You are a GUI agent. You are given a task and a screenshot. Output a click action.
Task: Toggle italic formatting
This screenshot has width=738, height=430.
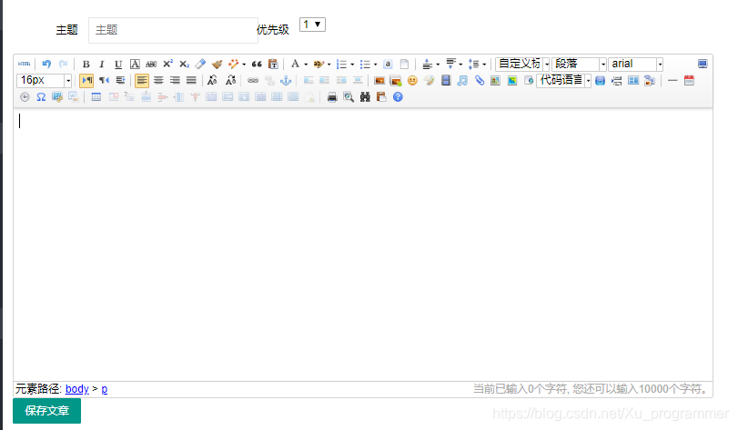click(x=102, y=64)
